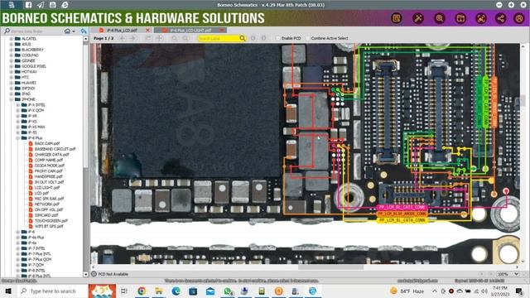Viewport: 530px width, 298px height.
Task: Collapse the IPHONE folder
Action: (x=12, y=99)
